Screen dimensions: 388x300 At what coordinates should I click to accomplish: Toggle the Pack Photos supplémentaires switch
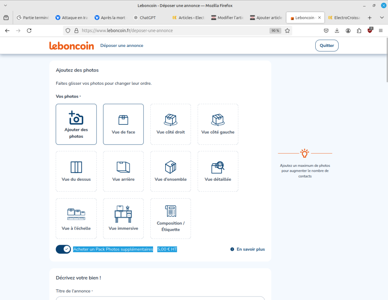[x=63, y=249]
